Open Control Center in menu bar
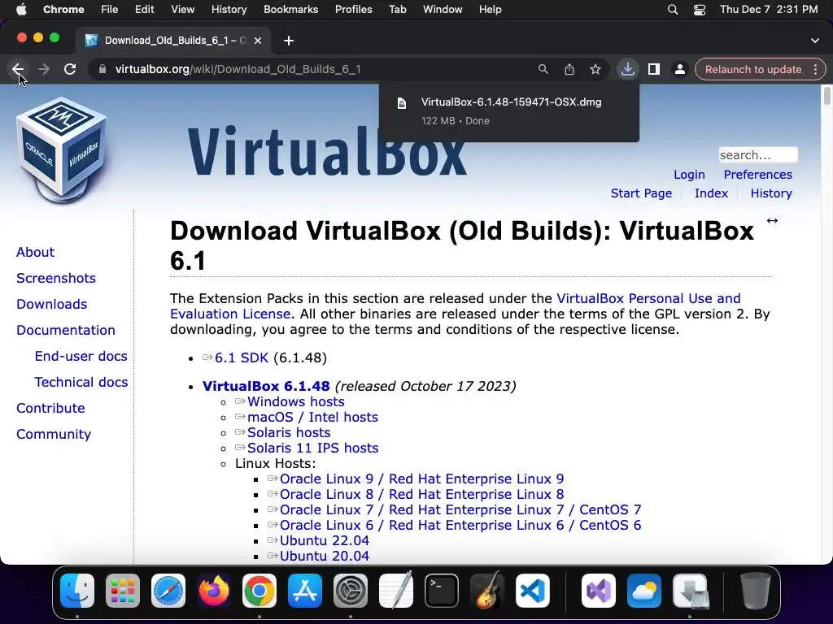This screenshot has height=624, width=833. [700, 10]
